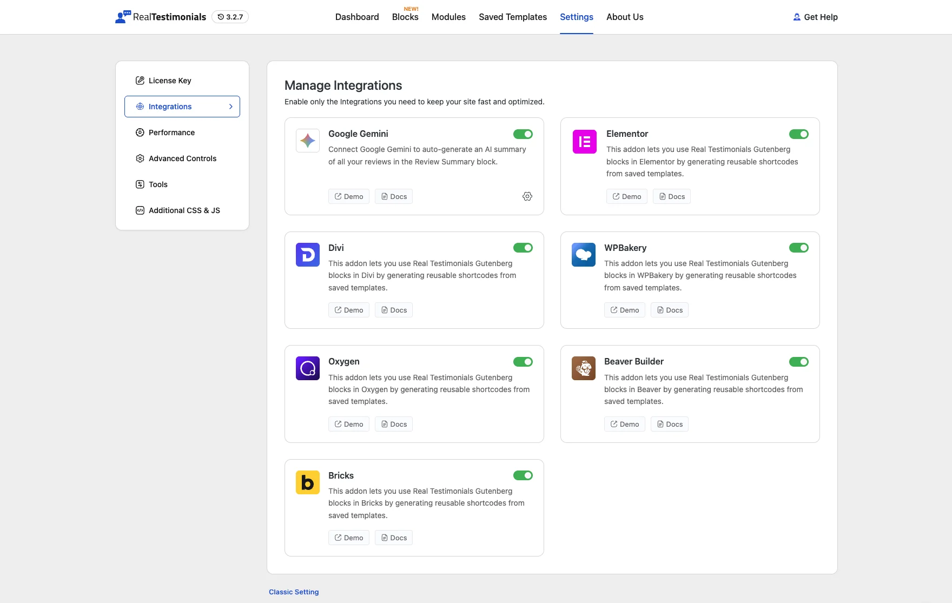952x603 pixels.
Task: Click the Advanced Controls gear icon
Action: [140, 158]
